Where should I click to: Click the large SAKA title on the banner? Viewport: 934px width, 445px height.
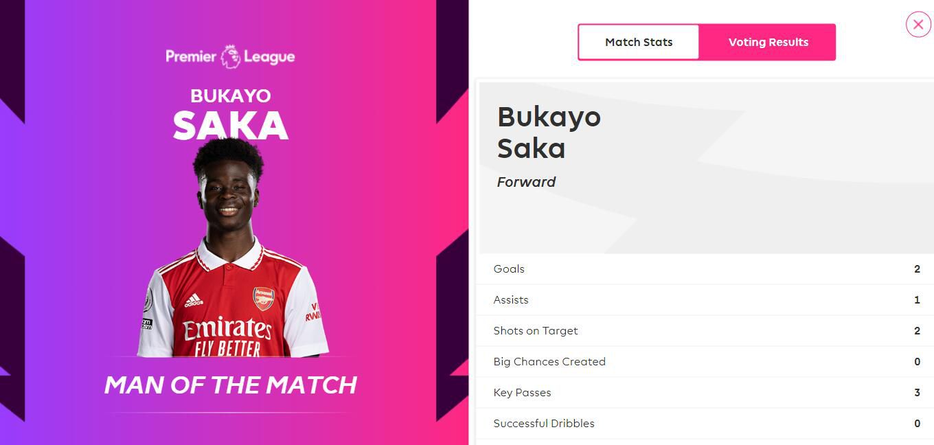230,126
